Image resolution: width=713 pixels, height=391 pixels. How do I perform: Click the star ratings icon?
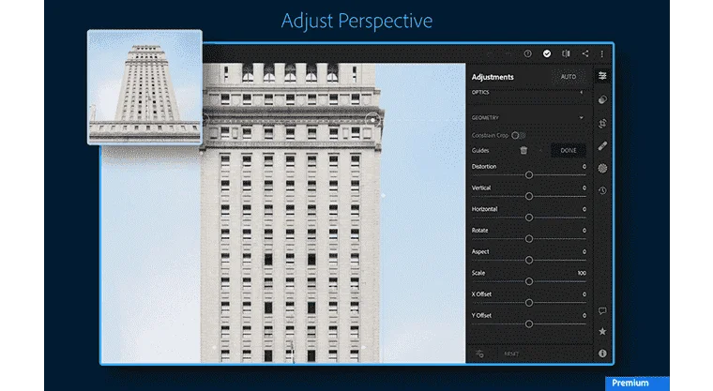pyautogui.click(x=602, y=331)
